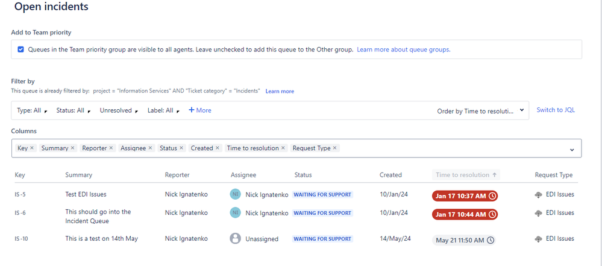Viewport: 602px width, 266px height.
Task: Open Learn more about queue groups link
Action: [x=404, y=49]
